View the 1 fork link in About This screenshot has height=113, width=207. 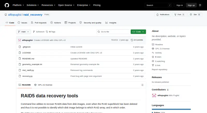click(x=156, y=65)
